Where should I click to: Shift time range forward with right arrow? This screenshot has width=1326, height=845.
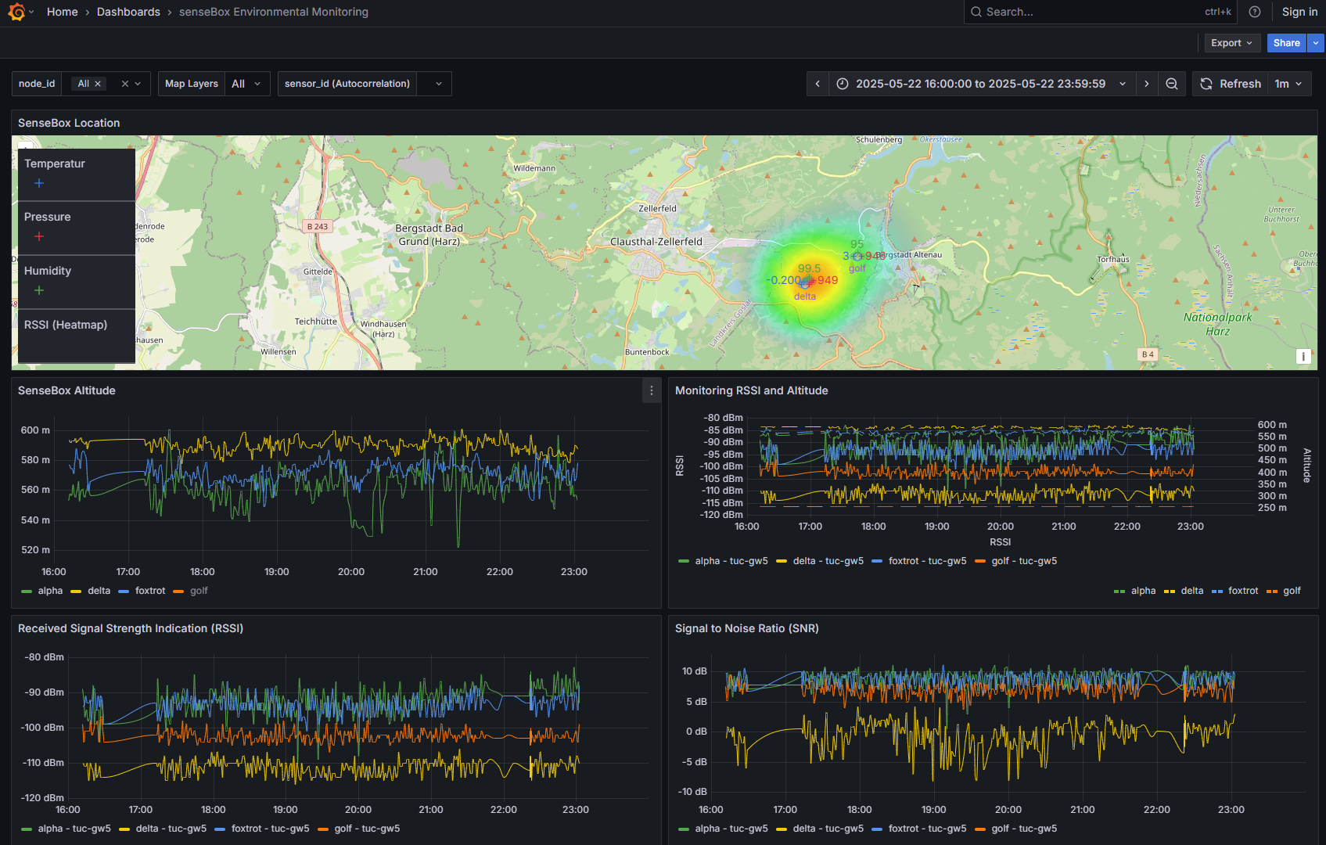1147,84
